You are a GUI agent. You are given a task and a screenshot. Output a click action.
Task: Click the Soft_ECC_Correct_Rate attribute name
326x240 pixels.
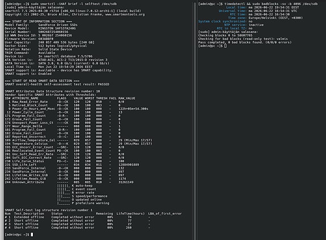[x=32, y=158]
